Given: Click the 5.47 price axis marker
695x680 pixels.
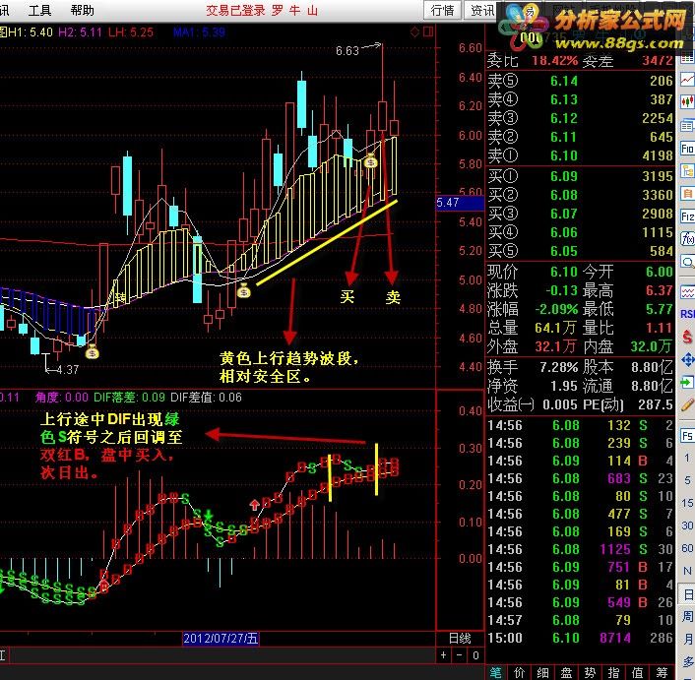Looking at the screenshot, I should [x=460, y=203].
